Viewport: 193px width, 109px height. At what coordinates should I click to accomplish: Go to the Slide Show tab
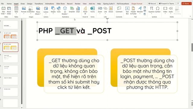click(60, 4)
